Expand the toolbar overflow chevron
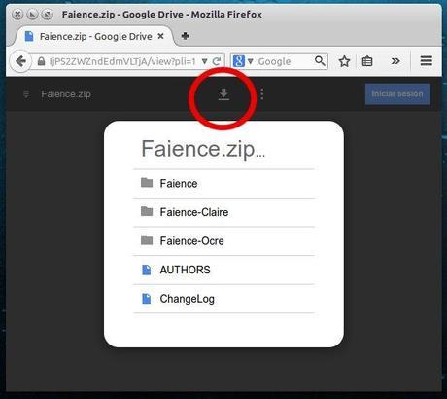Screen dimensions: 447x399 pyautogui.click(x=395, y=61)
